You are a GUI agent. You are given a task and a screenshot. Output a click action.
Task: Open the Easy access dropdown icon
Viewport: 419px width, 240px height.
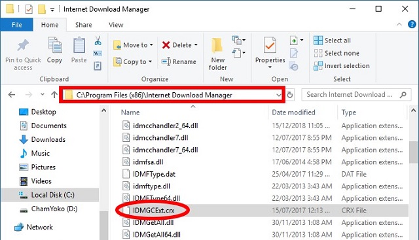pos(238,53)
